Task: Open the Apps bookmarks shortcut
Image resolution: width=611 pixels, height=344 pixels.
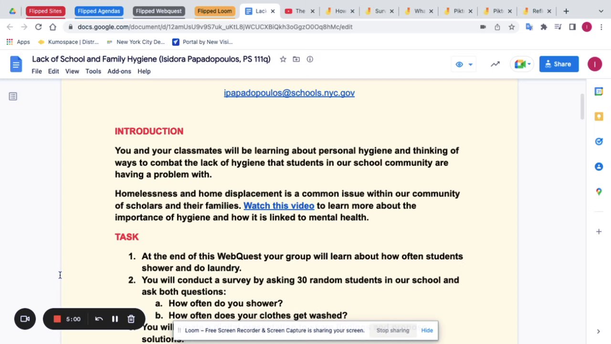Action: pos(18,42)
